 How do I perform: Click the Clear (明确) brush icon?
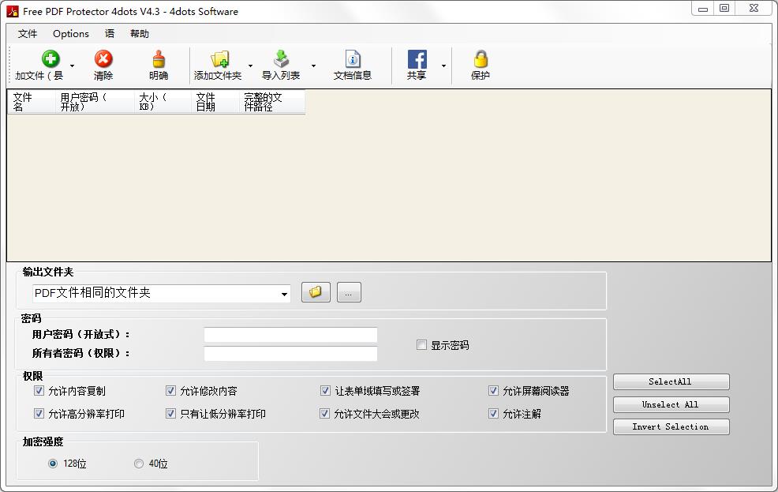click(159, 59)
